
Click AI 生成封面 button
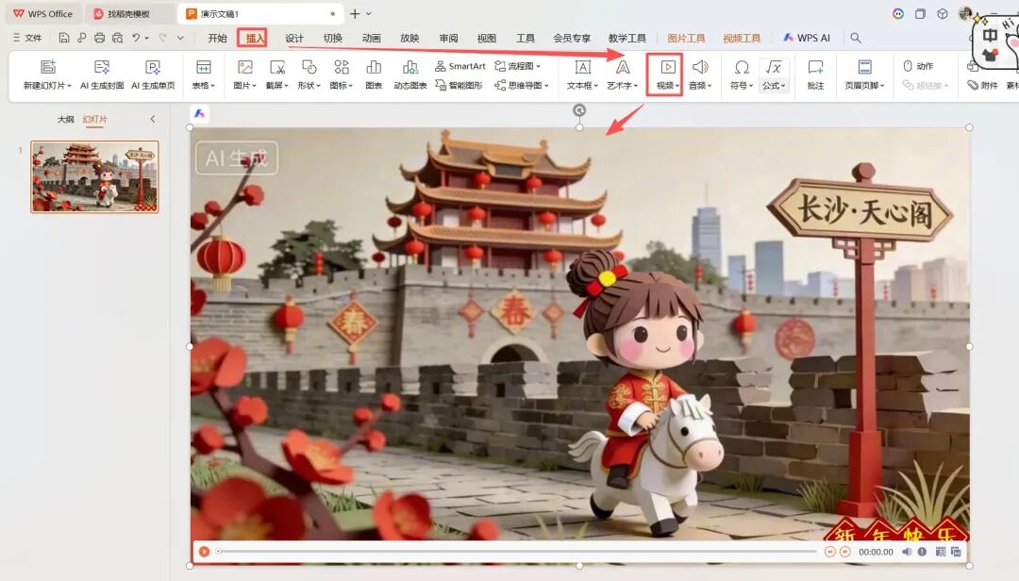point(102,68)
